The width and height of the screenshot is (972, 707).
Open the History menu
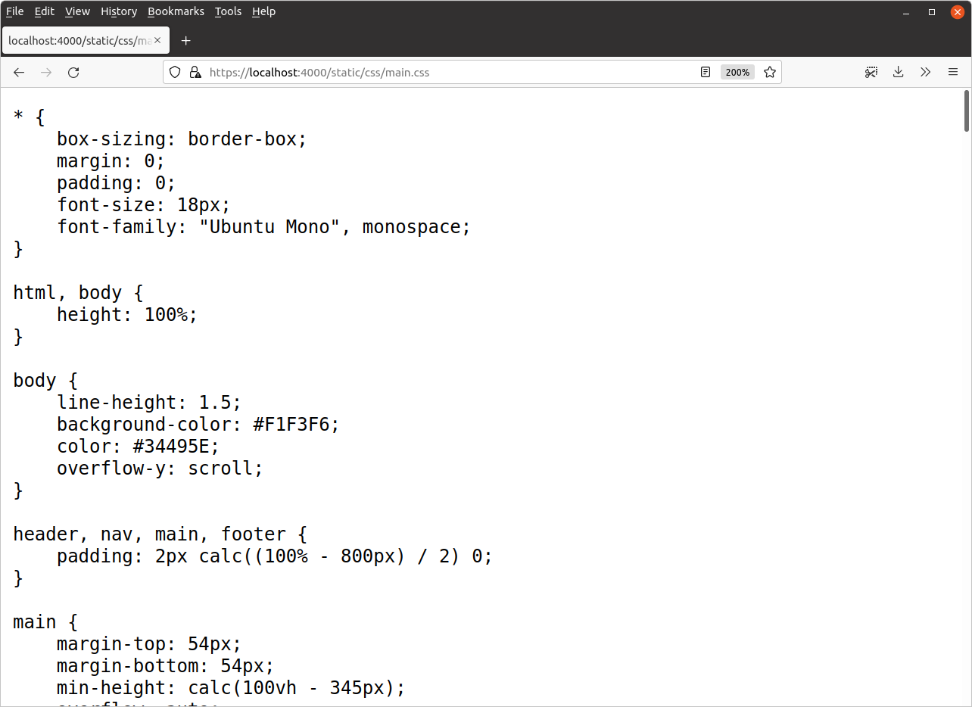[x=119, y=11]
